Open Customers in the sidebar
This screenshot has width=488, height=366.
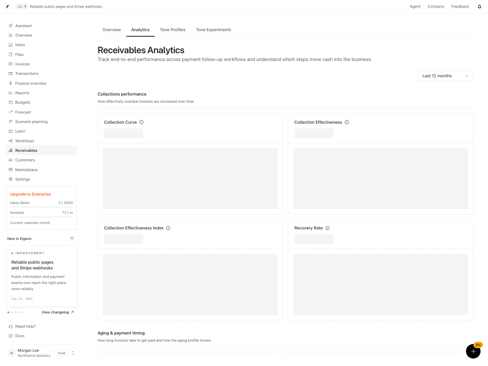tap(41, 160)
